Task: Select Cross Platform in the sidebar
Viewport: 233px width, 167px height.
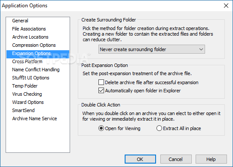Action: pyautogui.click(x=27, y=61)
